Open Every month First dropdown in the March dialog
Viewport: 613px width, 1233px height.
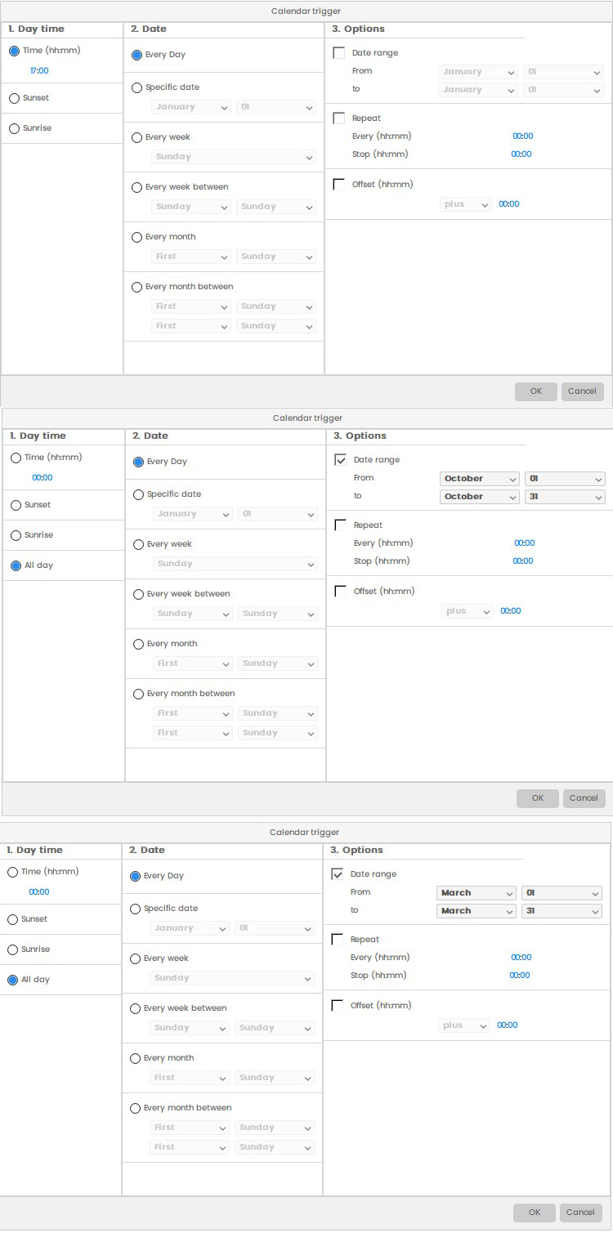(190, 1078)
